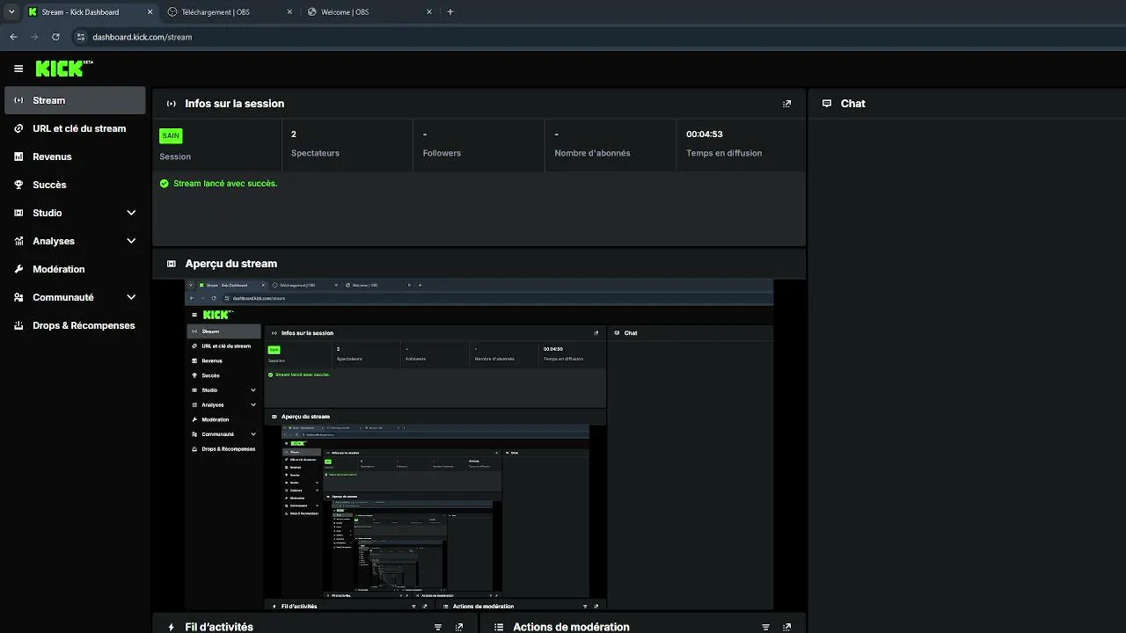The width and height of the screenshot is (1126, 633).
Task: Click the Infos sur la session heading
Action: tap(234, 104)
